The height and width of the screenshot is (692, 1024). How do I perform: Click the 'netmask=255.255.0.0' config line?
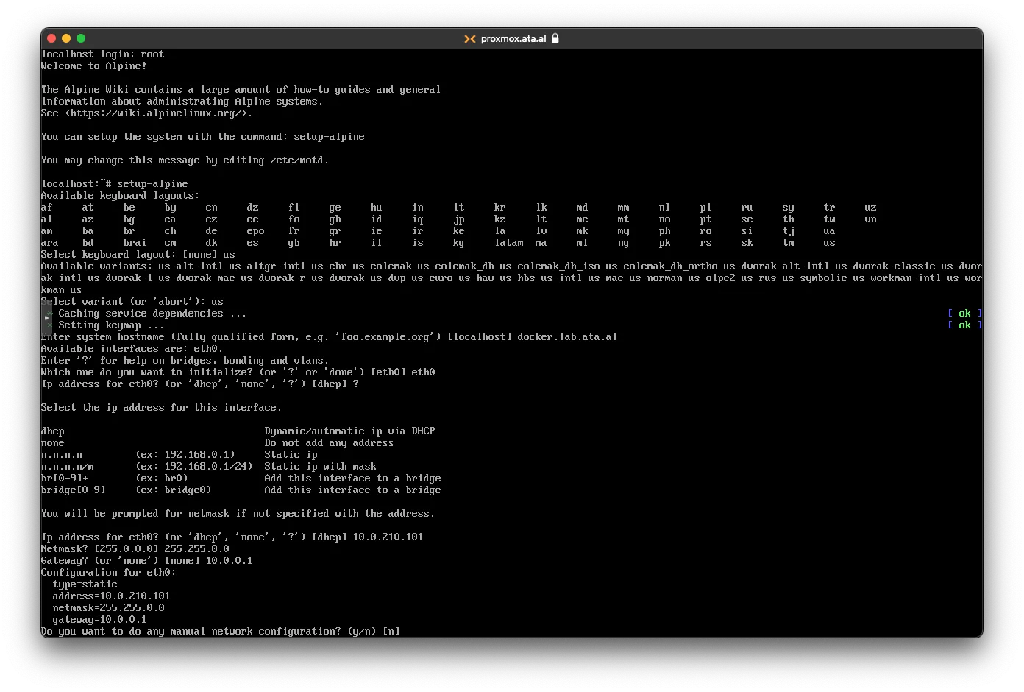(x=109, y=608)
